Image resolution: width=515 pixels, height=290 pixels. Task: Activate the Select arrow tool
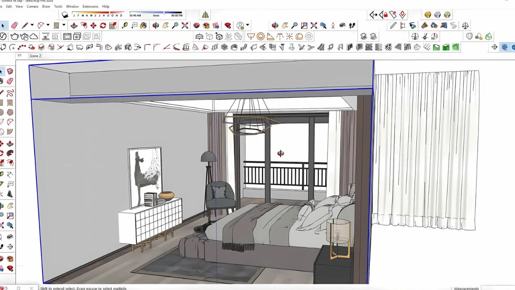pos(3,25)
